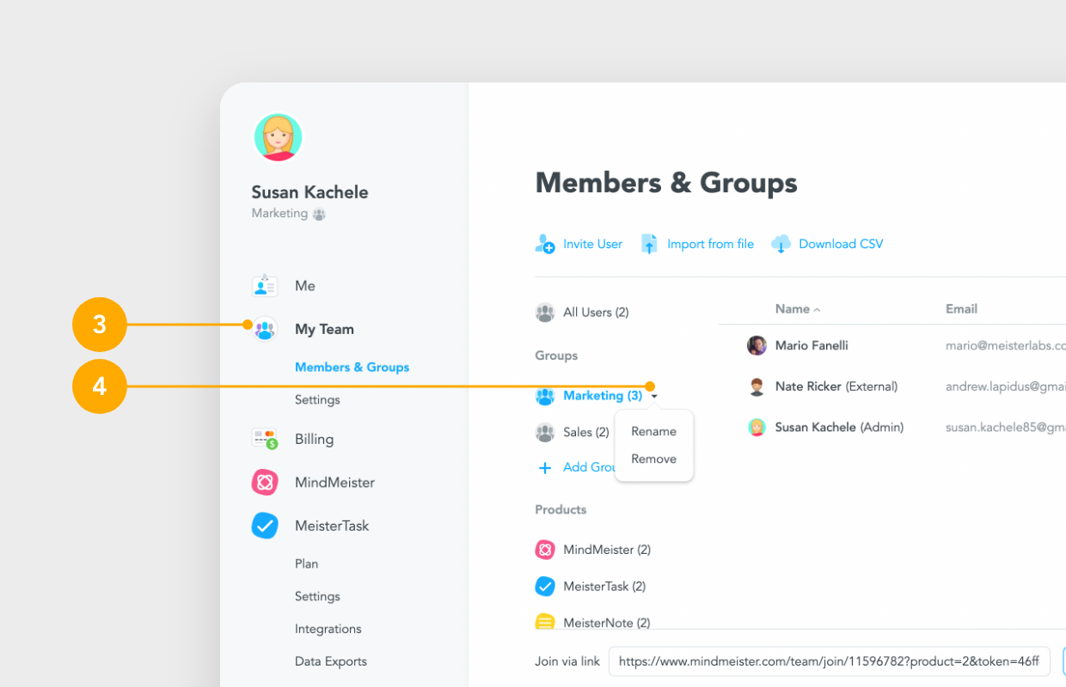Click the Join via link URL field
This screenshot has height=687, width=1066.
tap(830, 661)
